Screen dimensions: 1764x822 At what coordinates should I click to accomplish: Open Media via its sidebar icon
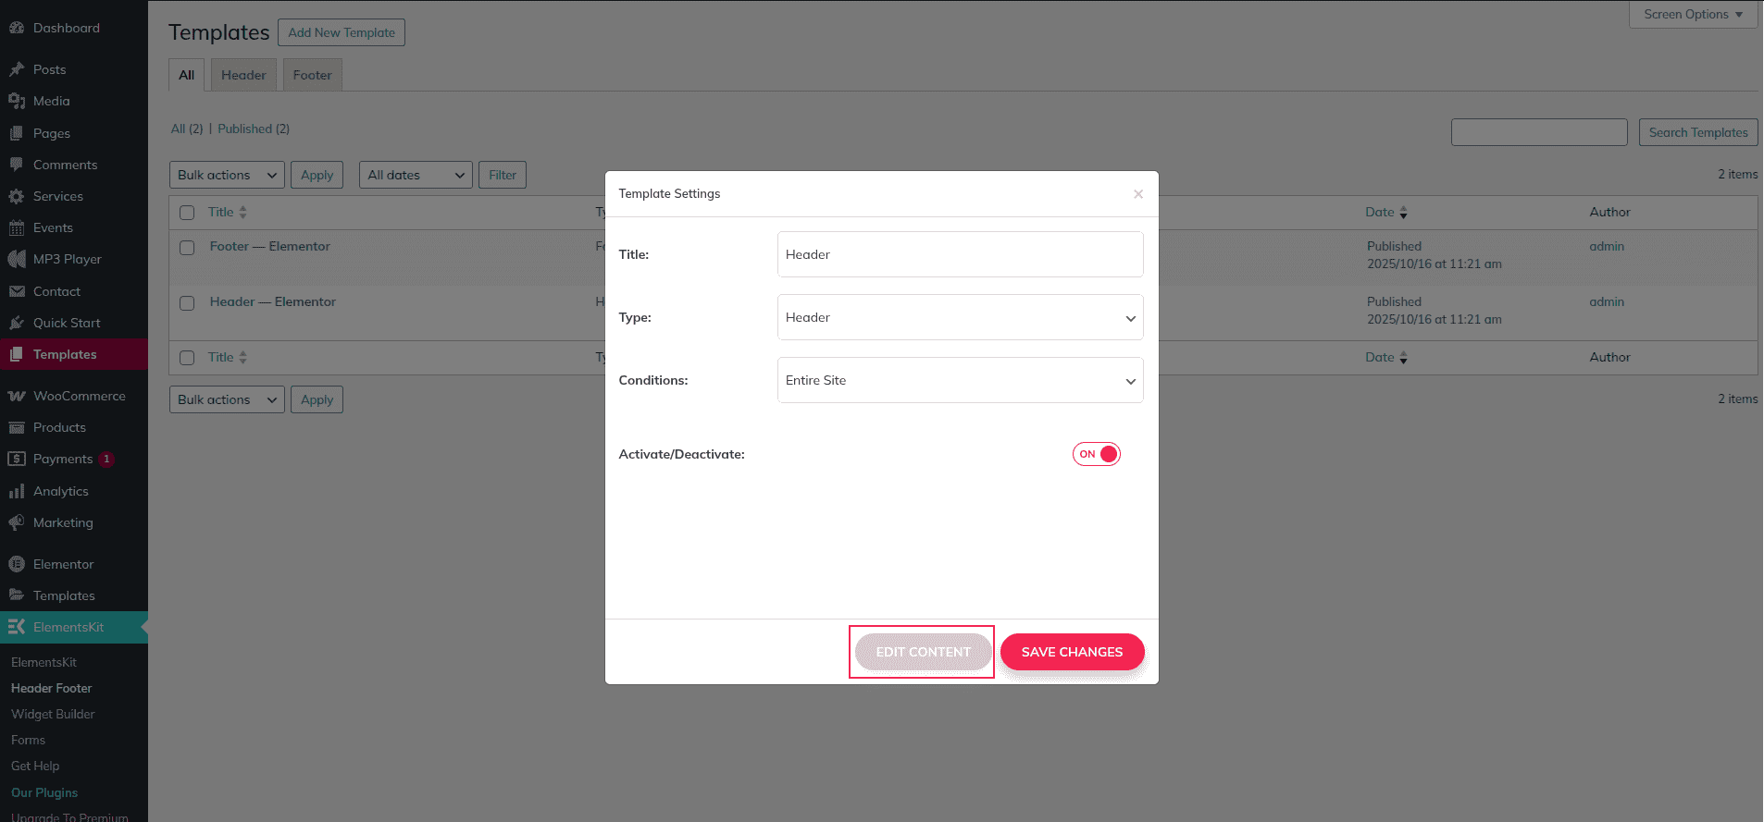pos(17,101)
